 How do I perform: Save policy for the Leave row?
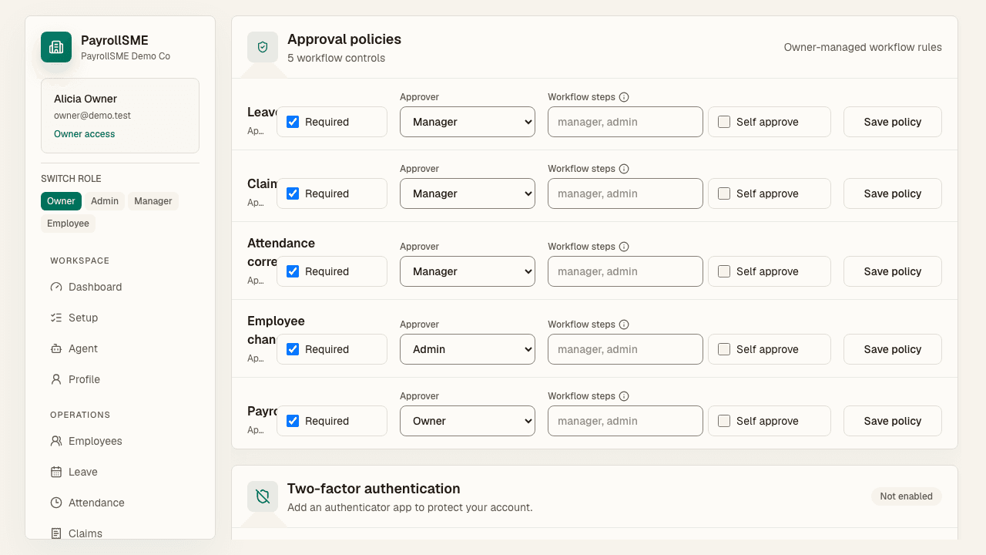[893, 122]
